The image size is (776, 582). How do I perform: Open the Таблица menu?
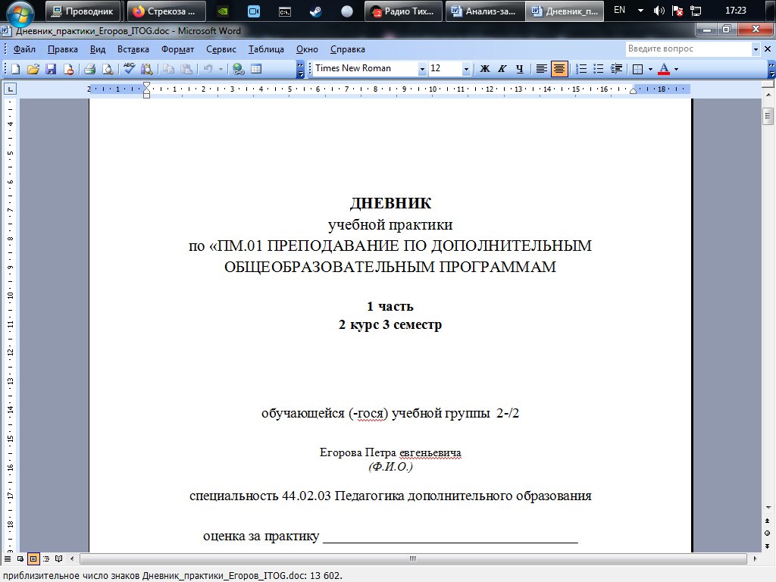[266, 49]
